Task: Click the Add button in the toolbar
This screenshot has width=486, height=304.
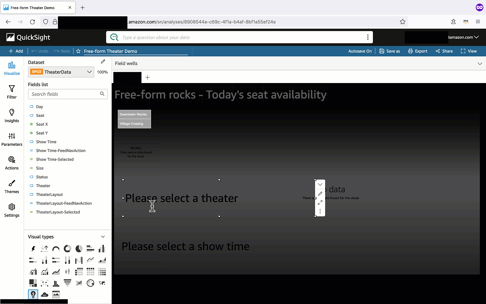Action: point(16,51)
